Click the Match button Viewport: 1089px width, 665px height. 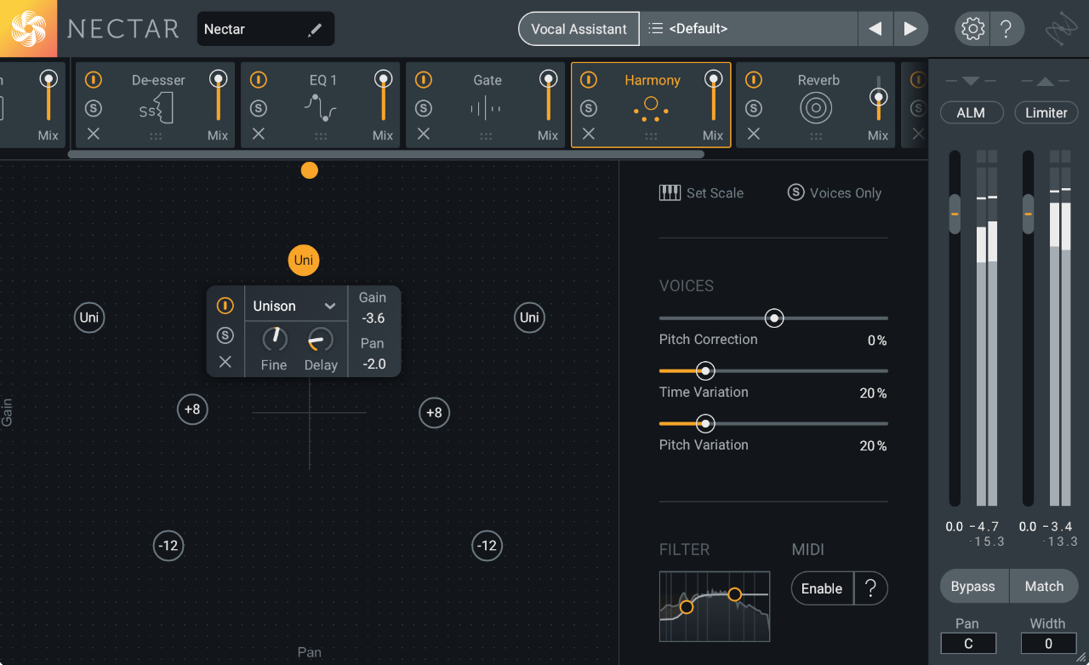coord(1044,587)
